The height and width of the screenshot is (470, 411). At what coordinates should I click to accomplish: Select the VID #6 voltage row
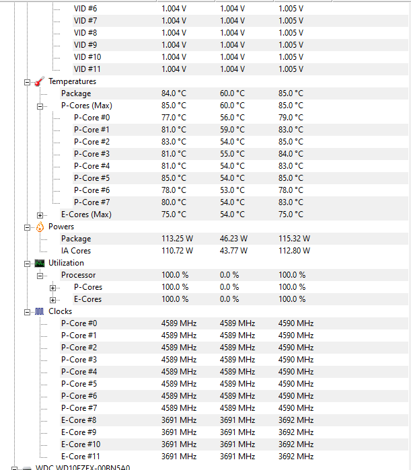(x=85, y=9)
